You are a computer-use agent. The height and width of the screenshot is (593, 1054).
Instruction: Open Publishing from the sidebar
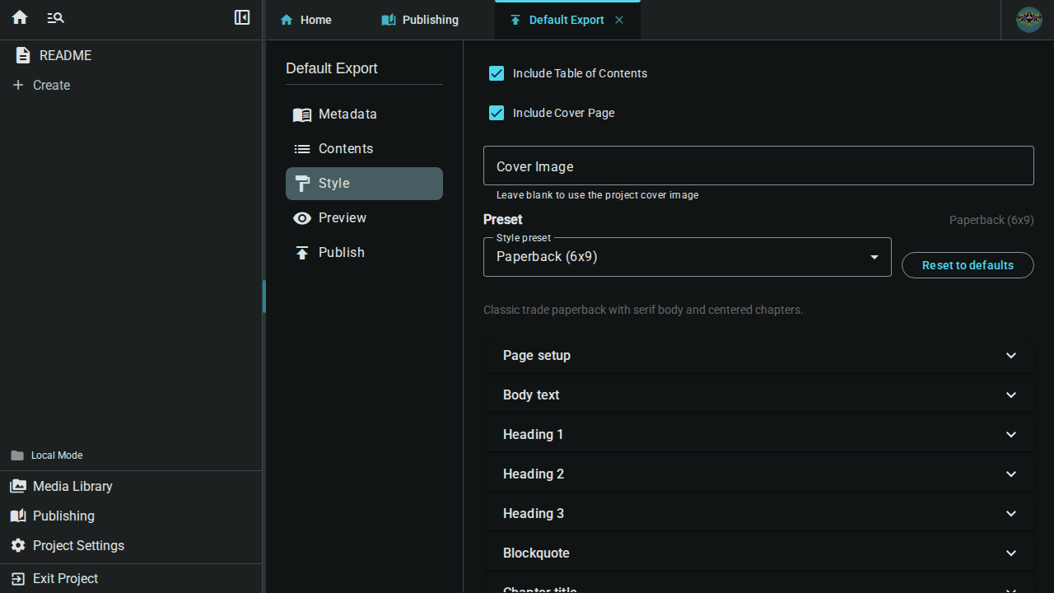[131, 516]
